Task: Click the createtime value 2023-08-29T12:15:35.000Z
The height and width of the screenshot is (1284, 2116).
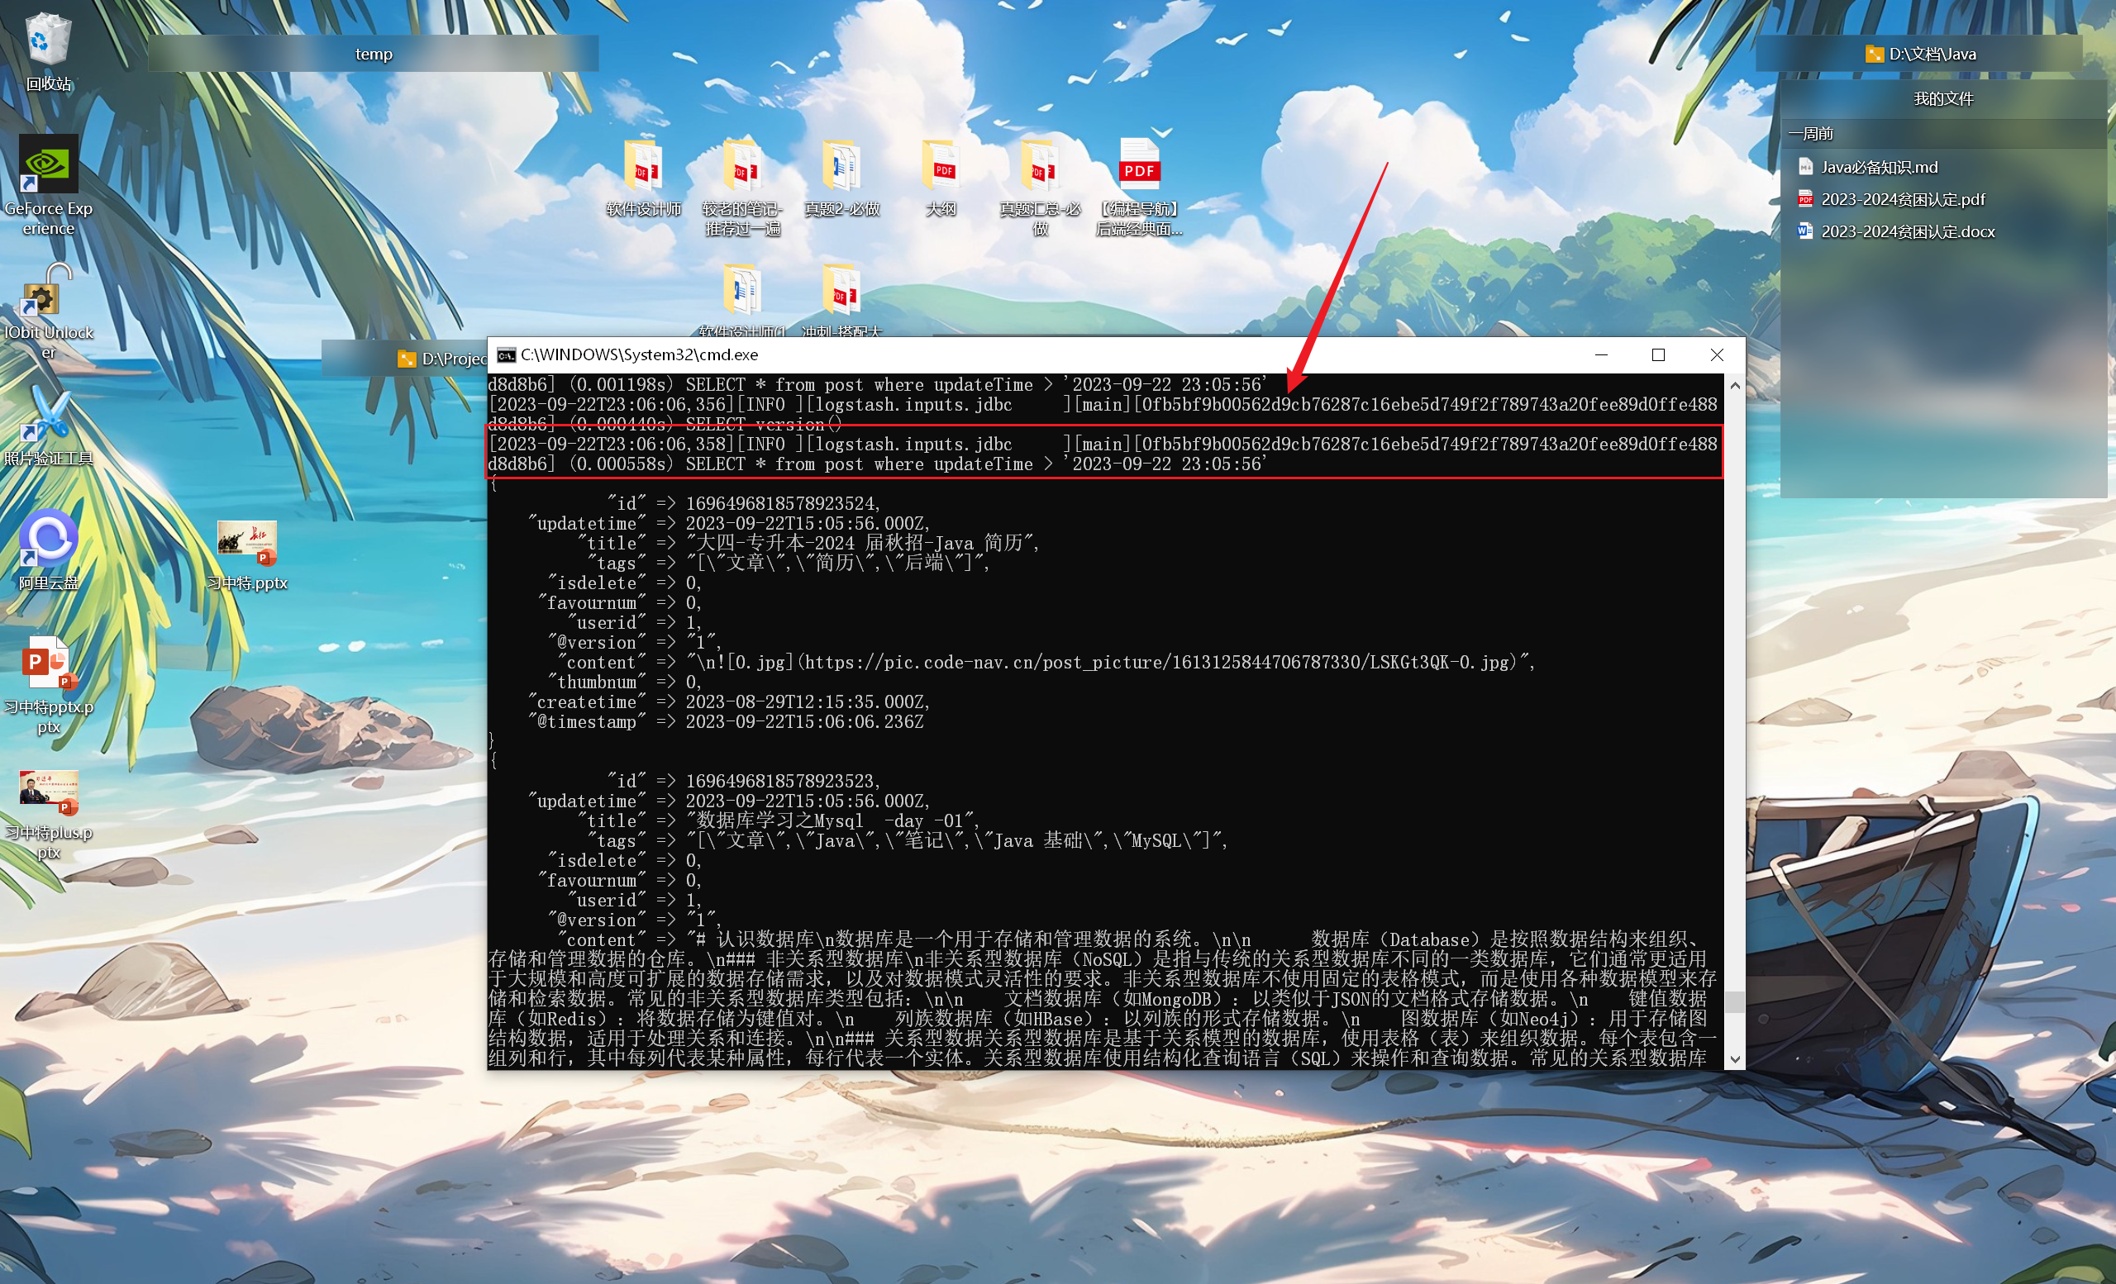Action: click(805, 702)
